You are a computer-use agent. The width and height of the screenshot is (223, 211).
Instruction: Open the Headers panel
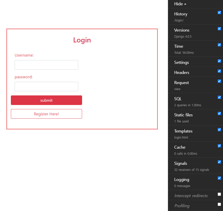tap(182, 73)
